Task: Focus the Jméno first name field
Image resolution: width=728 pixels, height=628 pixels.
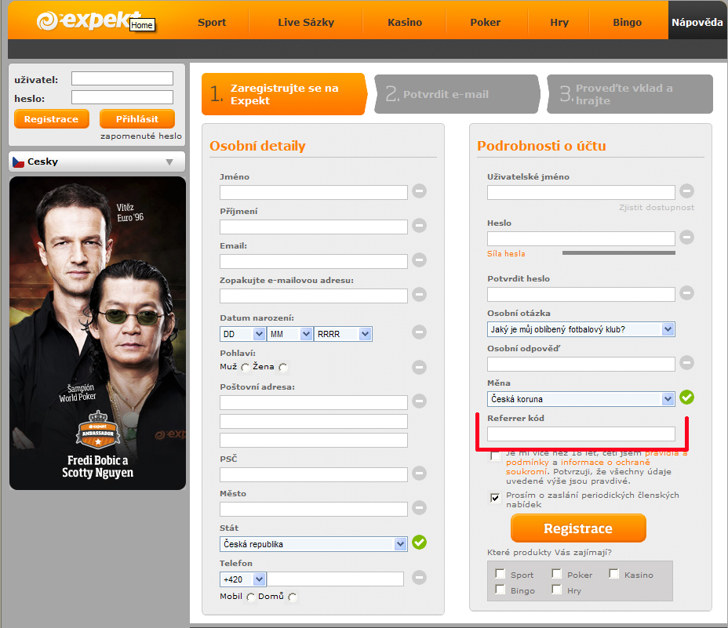Action: [x=313, y=193]
